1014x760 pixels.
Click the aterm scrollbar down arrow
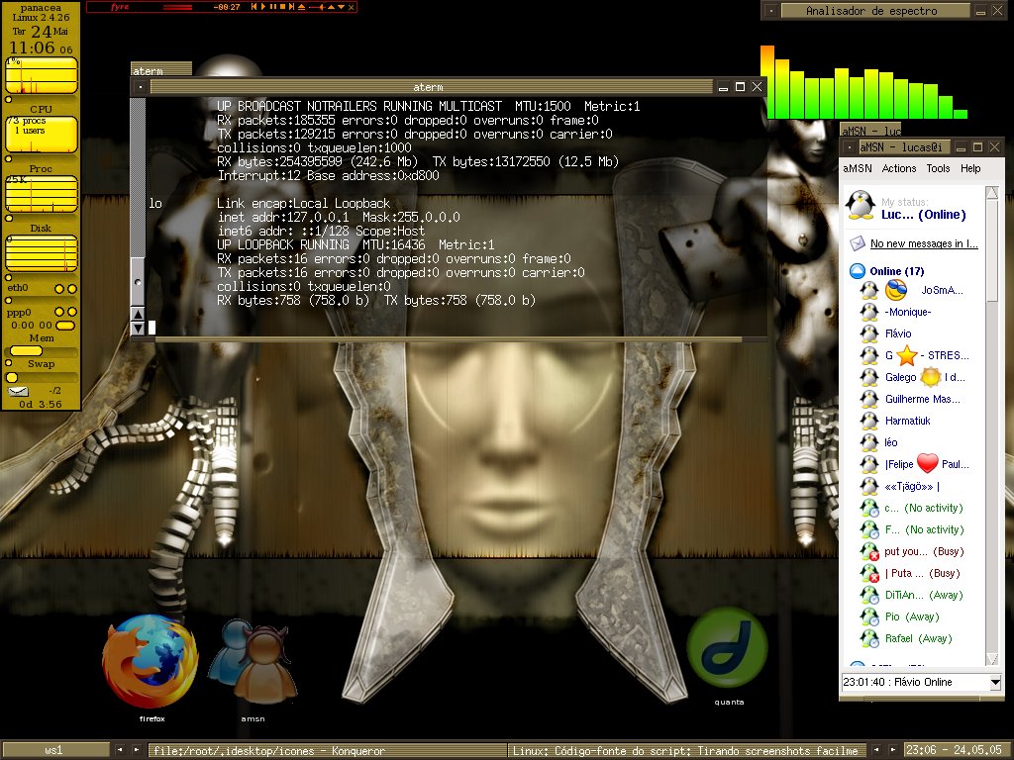(x=138, y=329)
